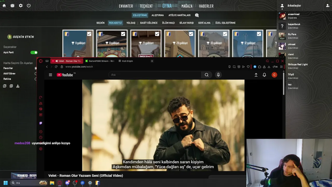Click the deselect-all maps icon in CS2
Screen dimensions: 332x187
[11, 86]
